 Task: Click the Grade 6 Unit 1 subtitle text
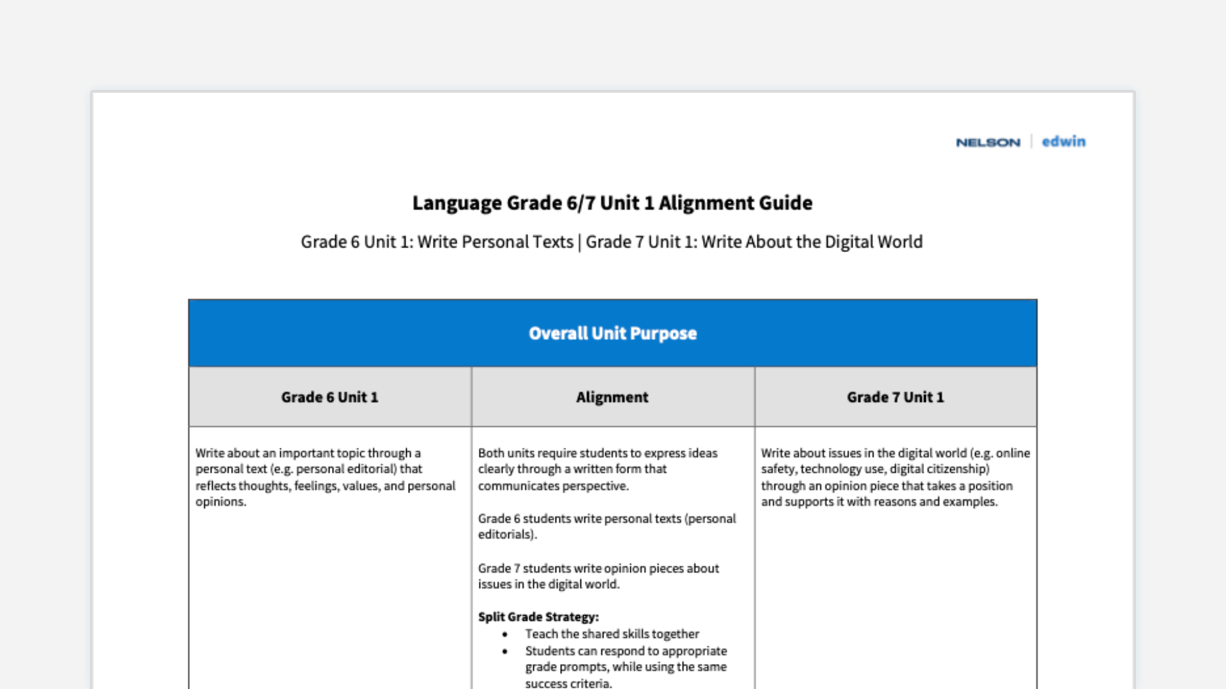coord(437,242)
